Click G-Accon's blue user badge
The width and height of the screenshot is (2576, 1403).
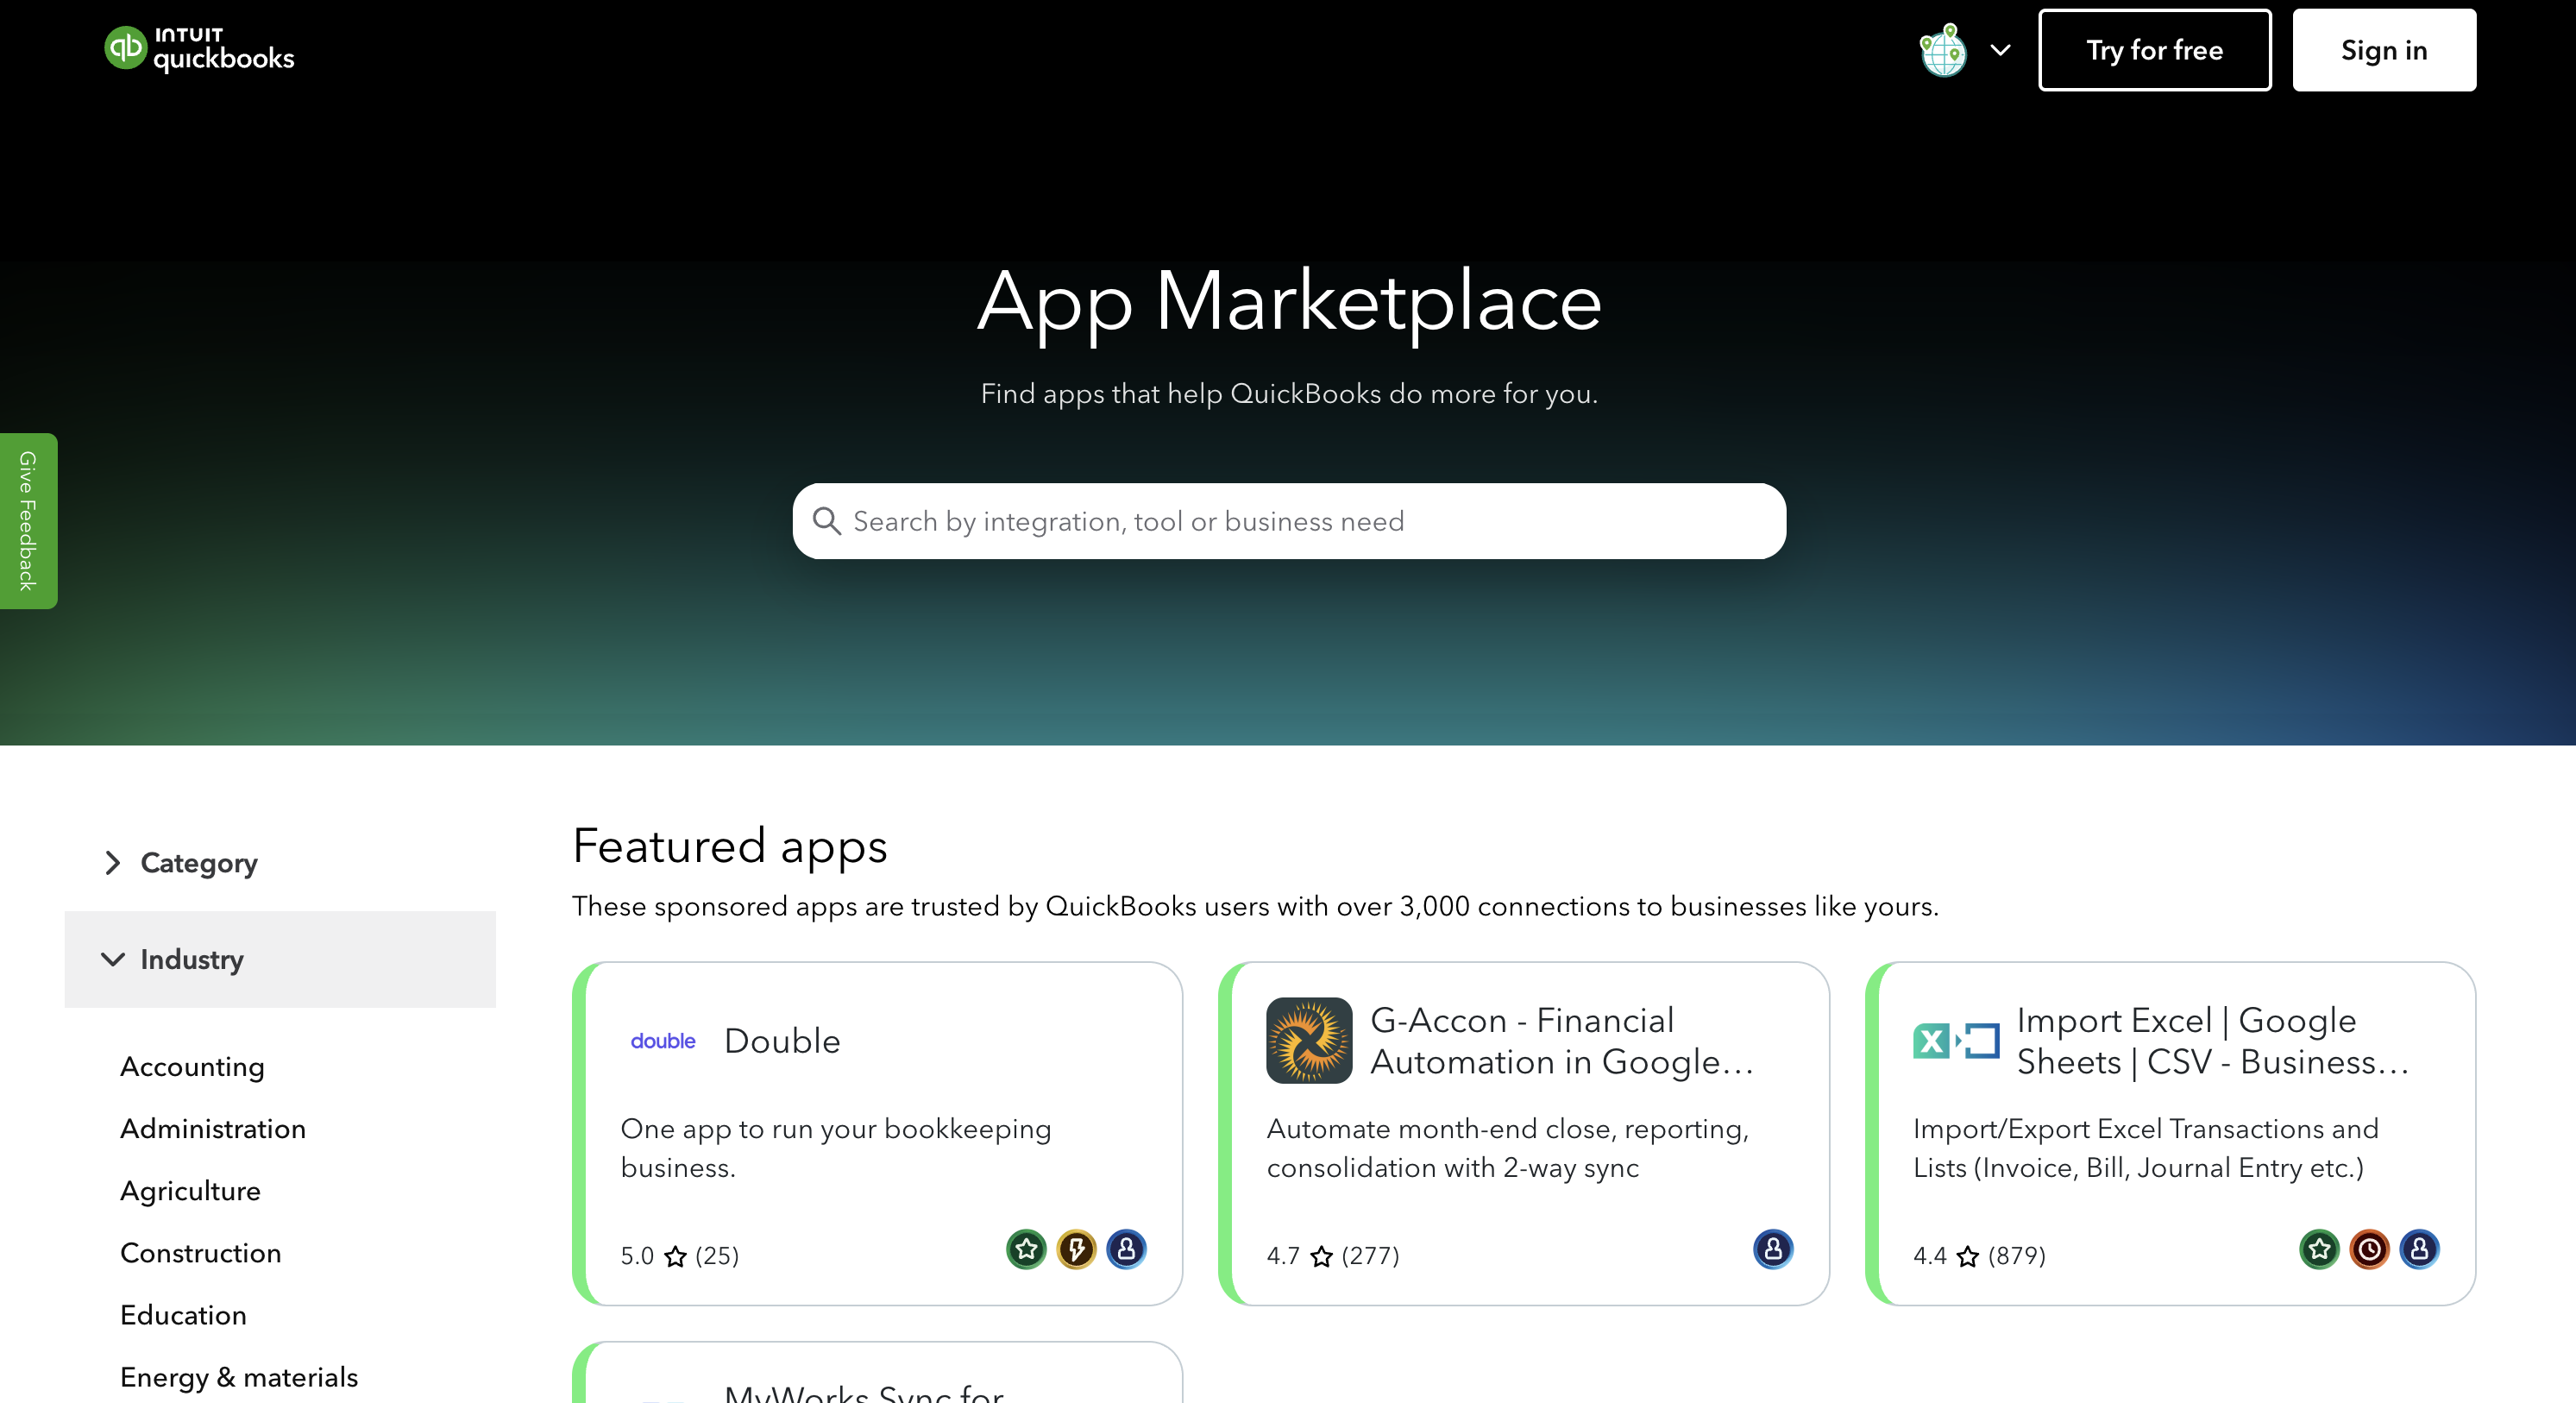pyautogui.click(x=1772, y=1249)
